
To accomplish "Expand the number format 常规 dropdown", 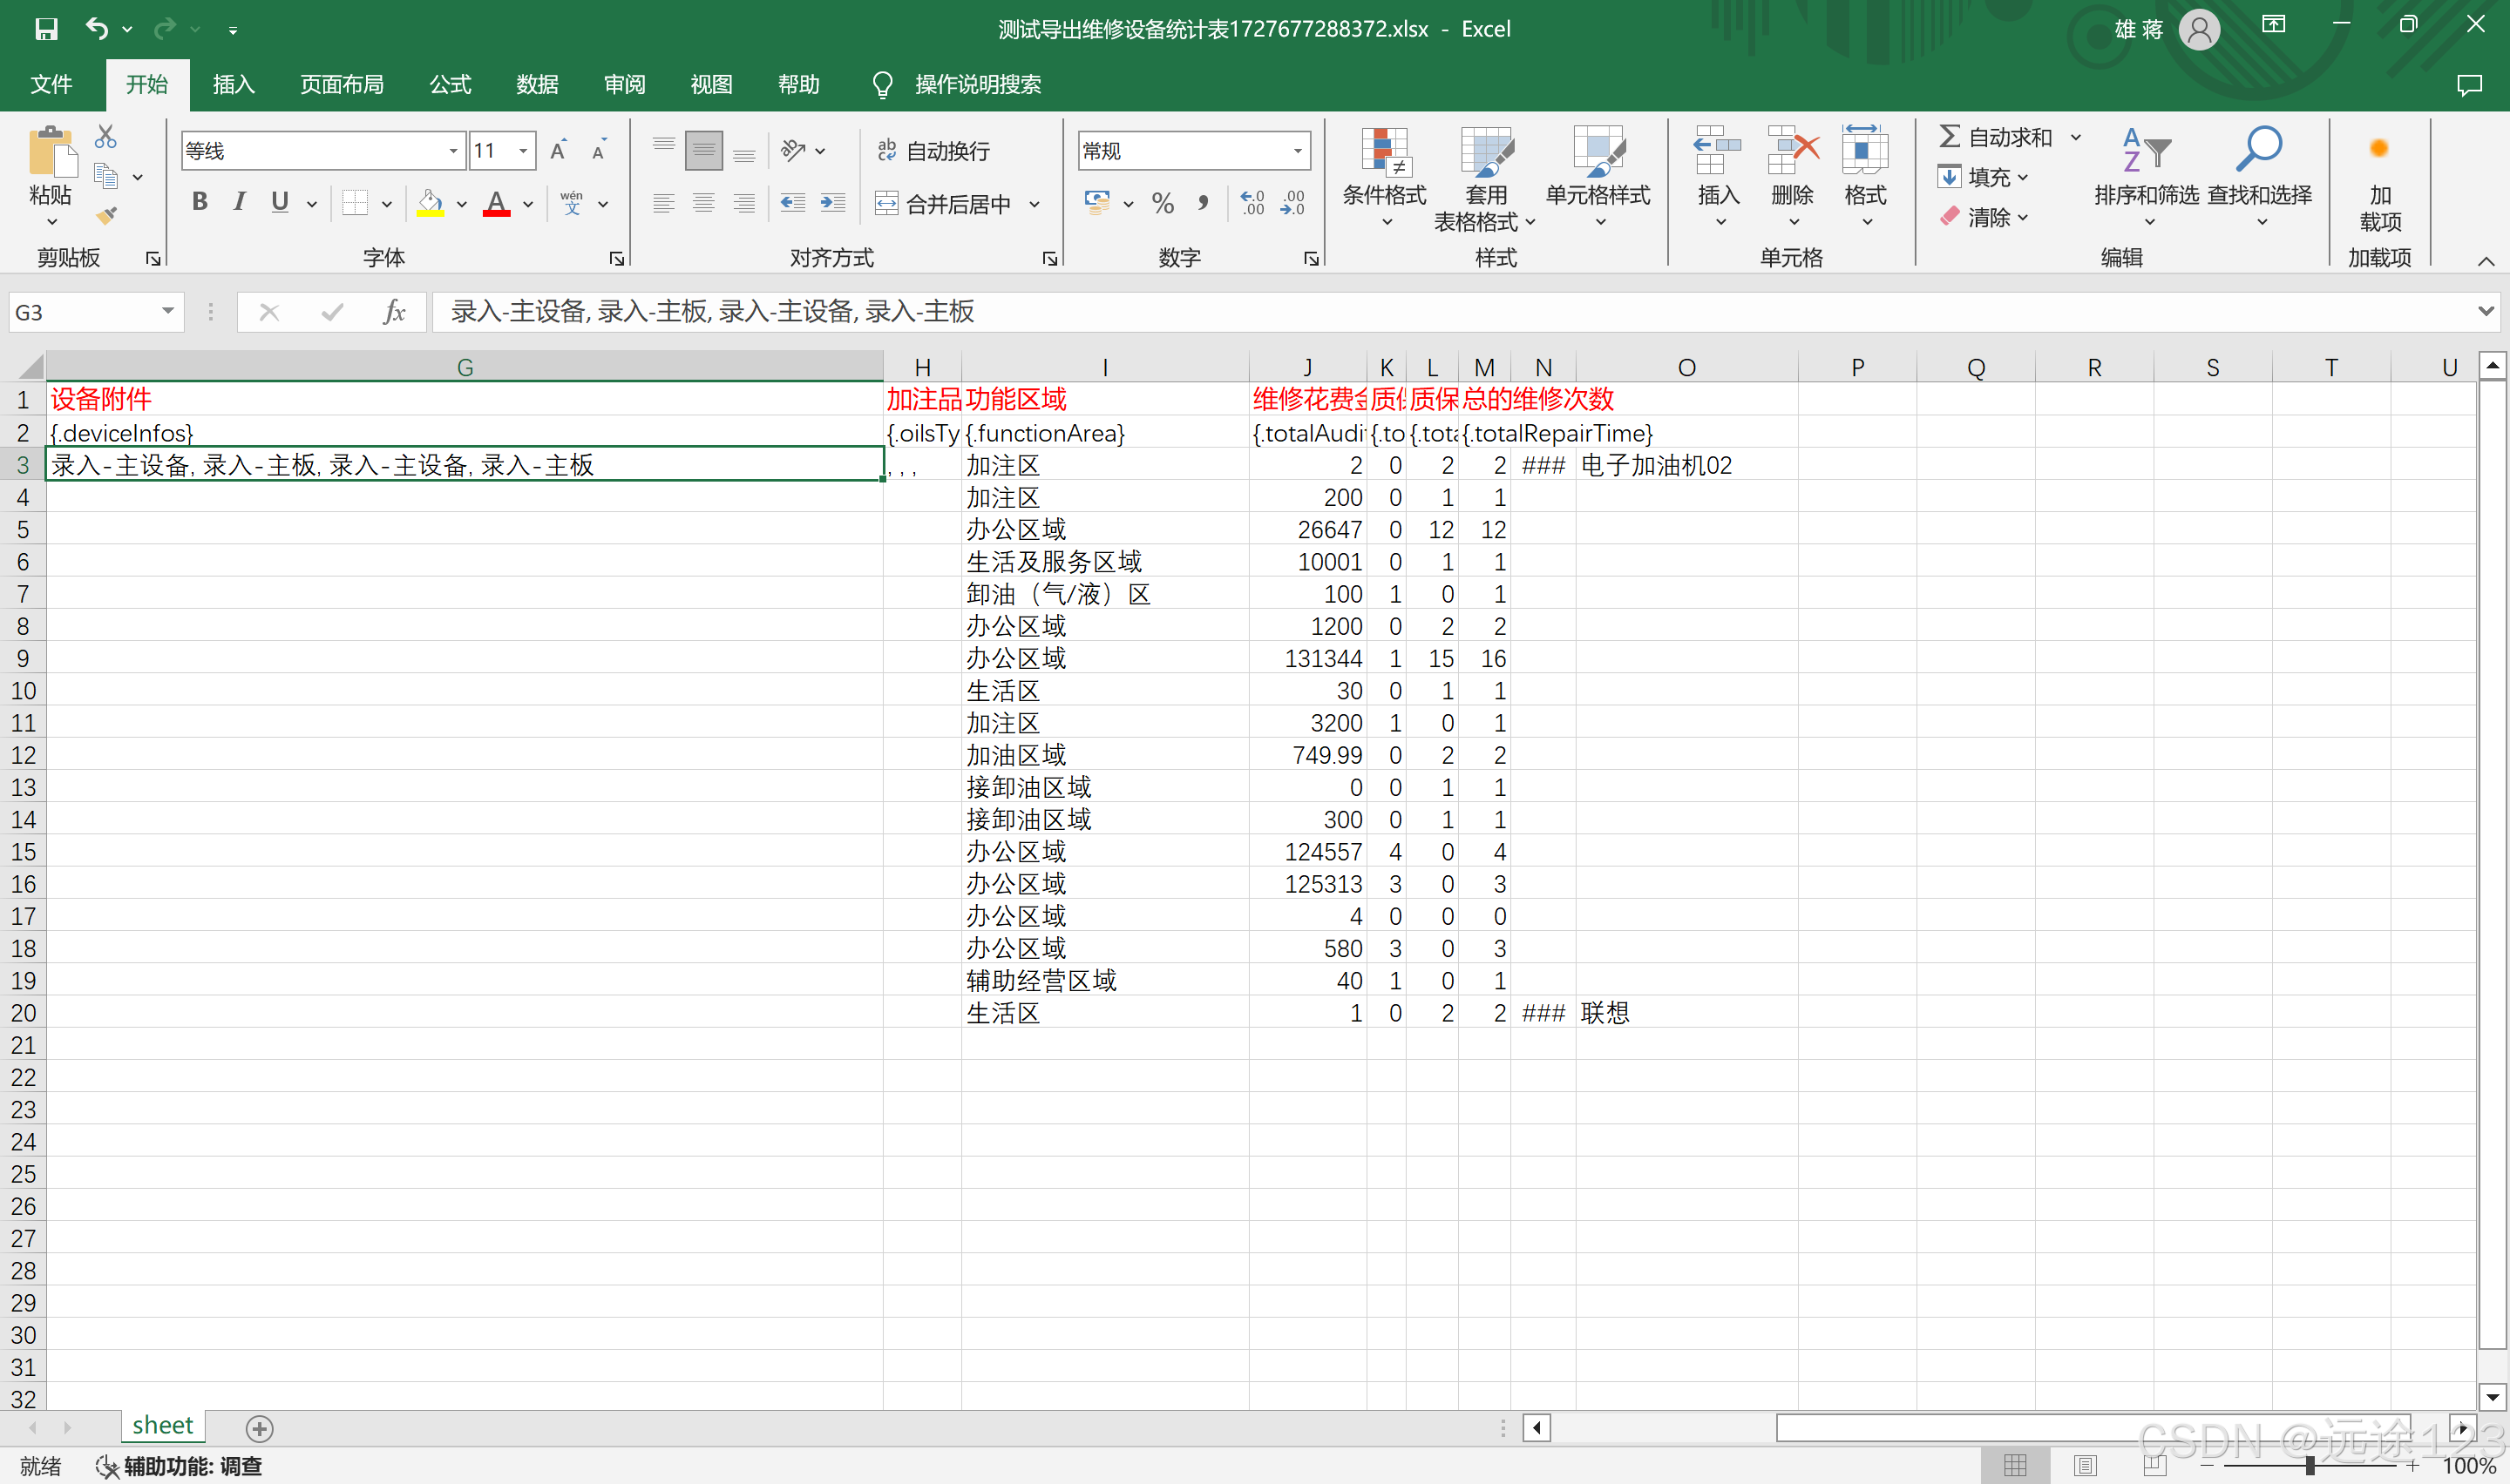I will tap(1298, 151).
